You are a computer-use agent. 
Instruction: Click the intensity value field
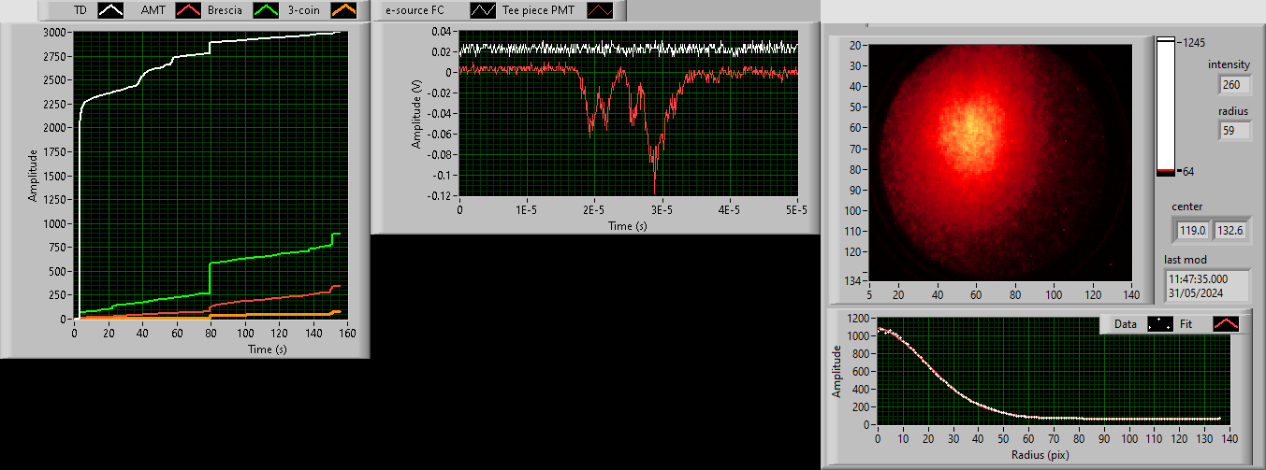point(1234,85)
